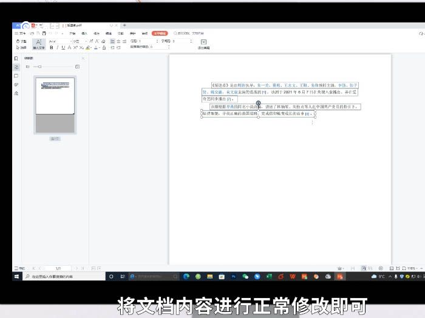Apply superscript to text
The width and height of the screenshot is (425, 318).
[x=75, y=48]
